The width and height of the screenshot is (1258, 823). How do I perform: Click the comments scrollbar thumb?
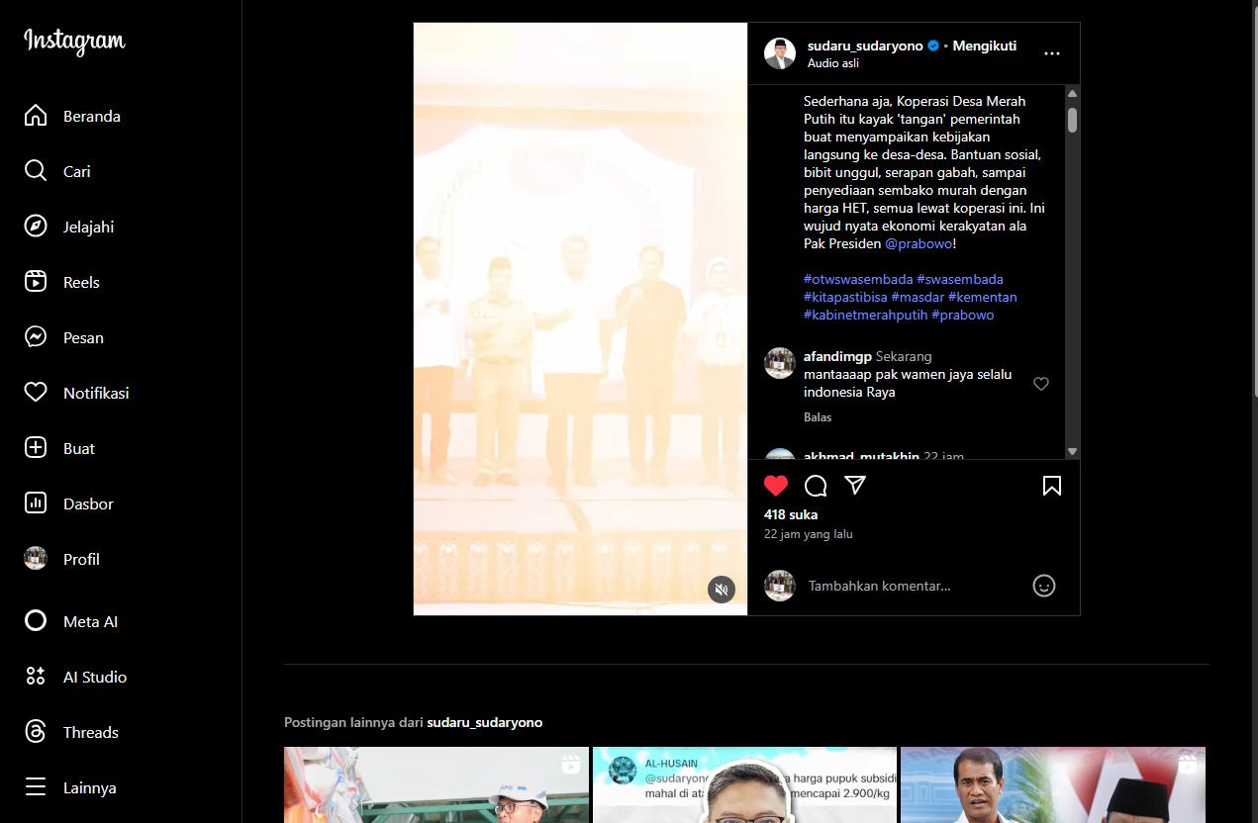[x=1072, y=120]
